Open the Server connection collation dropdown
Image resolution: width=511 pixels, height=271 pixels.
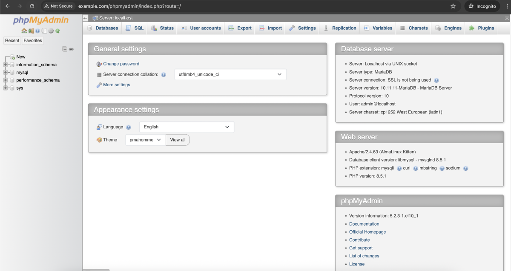pyautogui.click(x=230, y=74)
